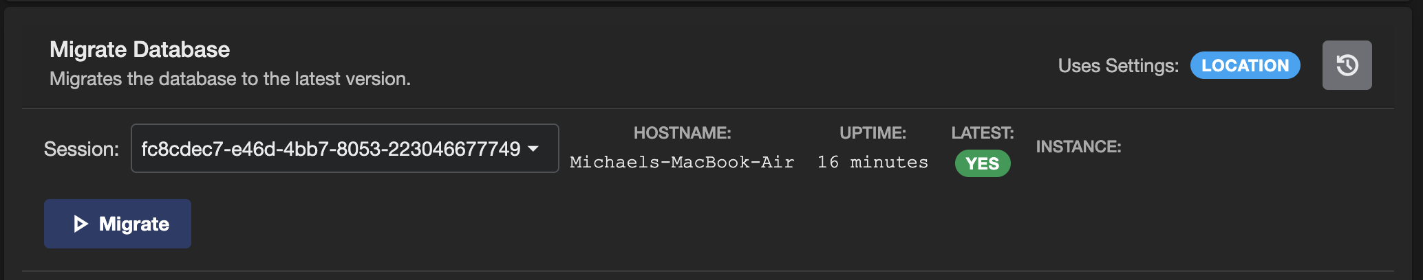Select the 16 minutes uptime value
Viewport: 1423px width, 280px height.
pyautogui.click(x=873, y=163)
